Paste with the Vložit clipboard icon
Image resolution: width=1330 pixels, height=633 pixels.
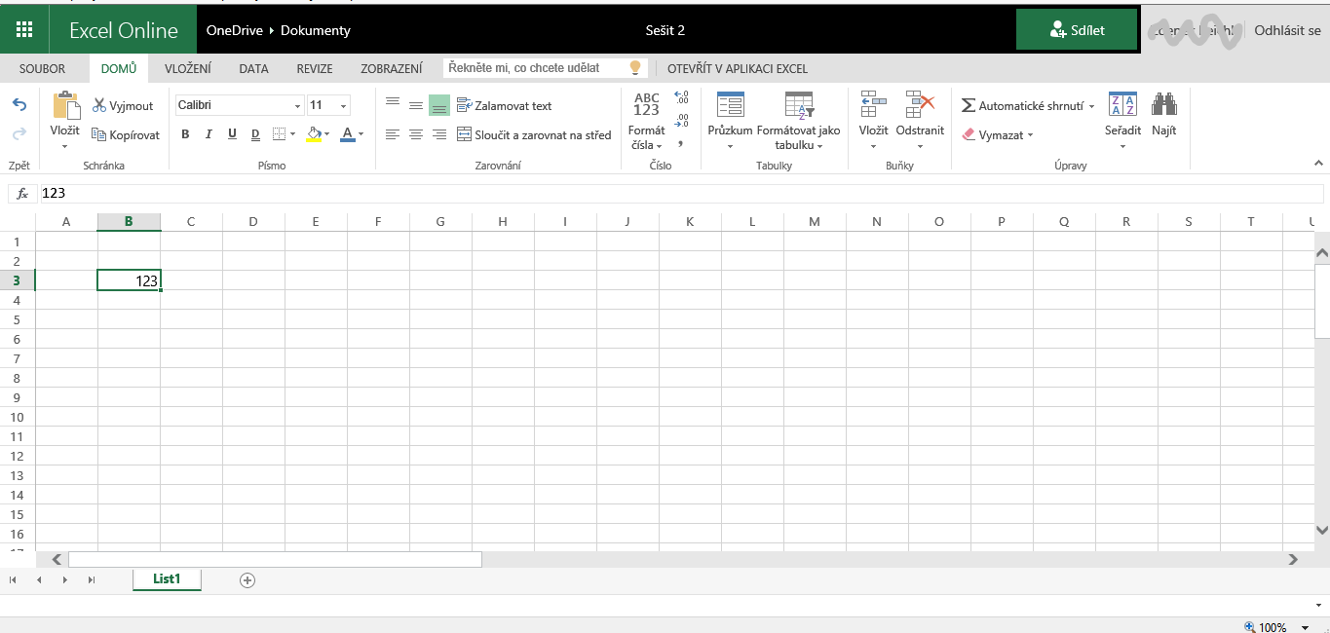(x=65, y=105)
